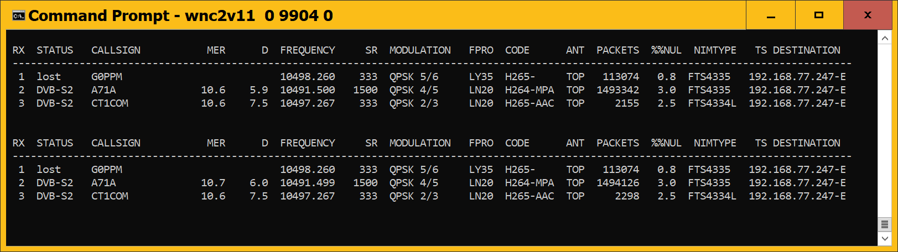The width and height of the screenshot is (898, 252).
Task: Click the empty scrollbar track above the thumb
Action: [884, 131]
